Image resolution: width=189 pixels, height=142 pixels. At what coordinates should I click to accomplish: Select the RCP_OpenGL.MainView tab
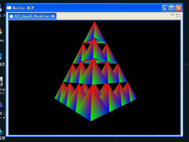(32, 16)
